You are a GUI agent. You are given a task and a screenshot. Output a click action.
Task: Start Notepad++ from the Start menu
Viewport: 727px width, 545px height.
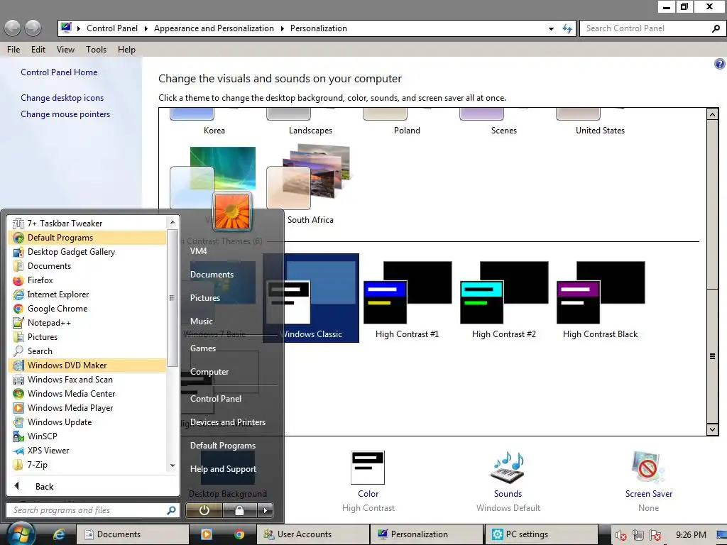87,323
